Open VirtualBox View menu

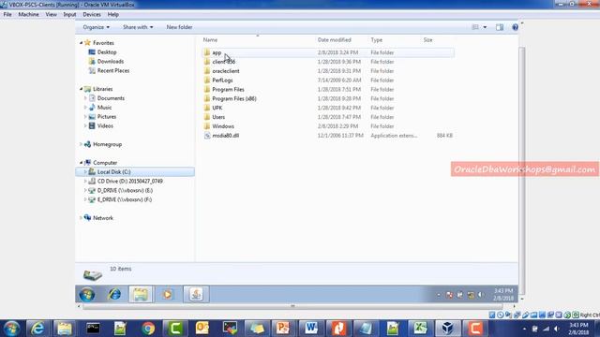tap(51, 15)
